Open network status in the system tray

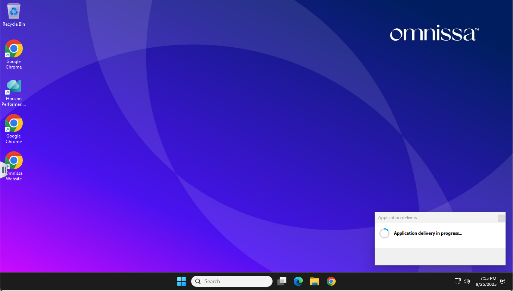(457, 281)
